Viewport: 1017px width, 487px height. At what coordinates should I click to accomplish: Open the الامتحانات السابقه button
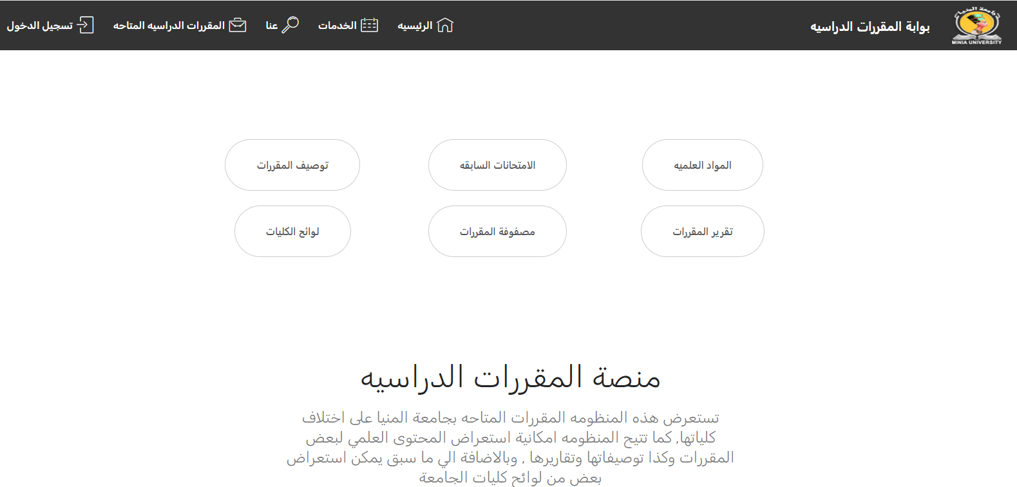(497, 166)
